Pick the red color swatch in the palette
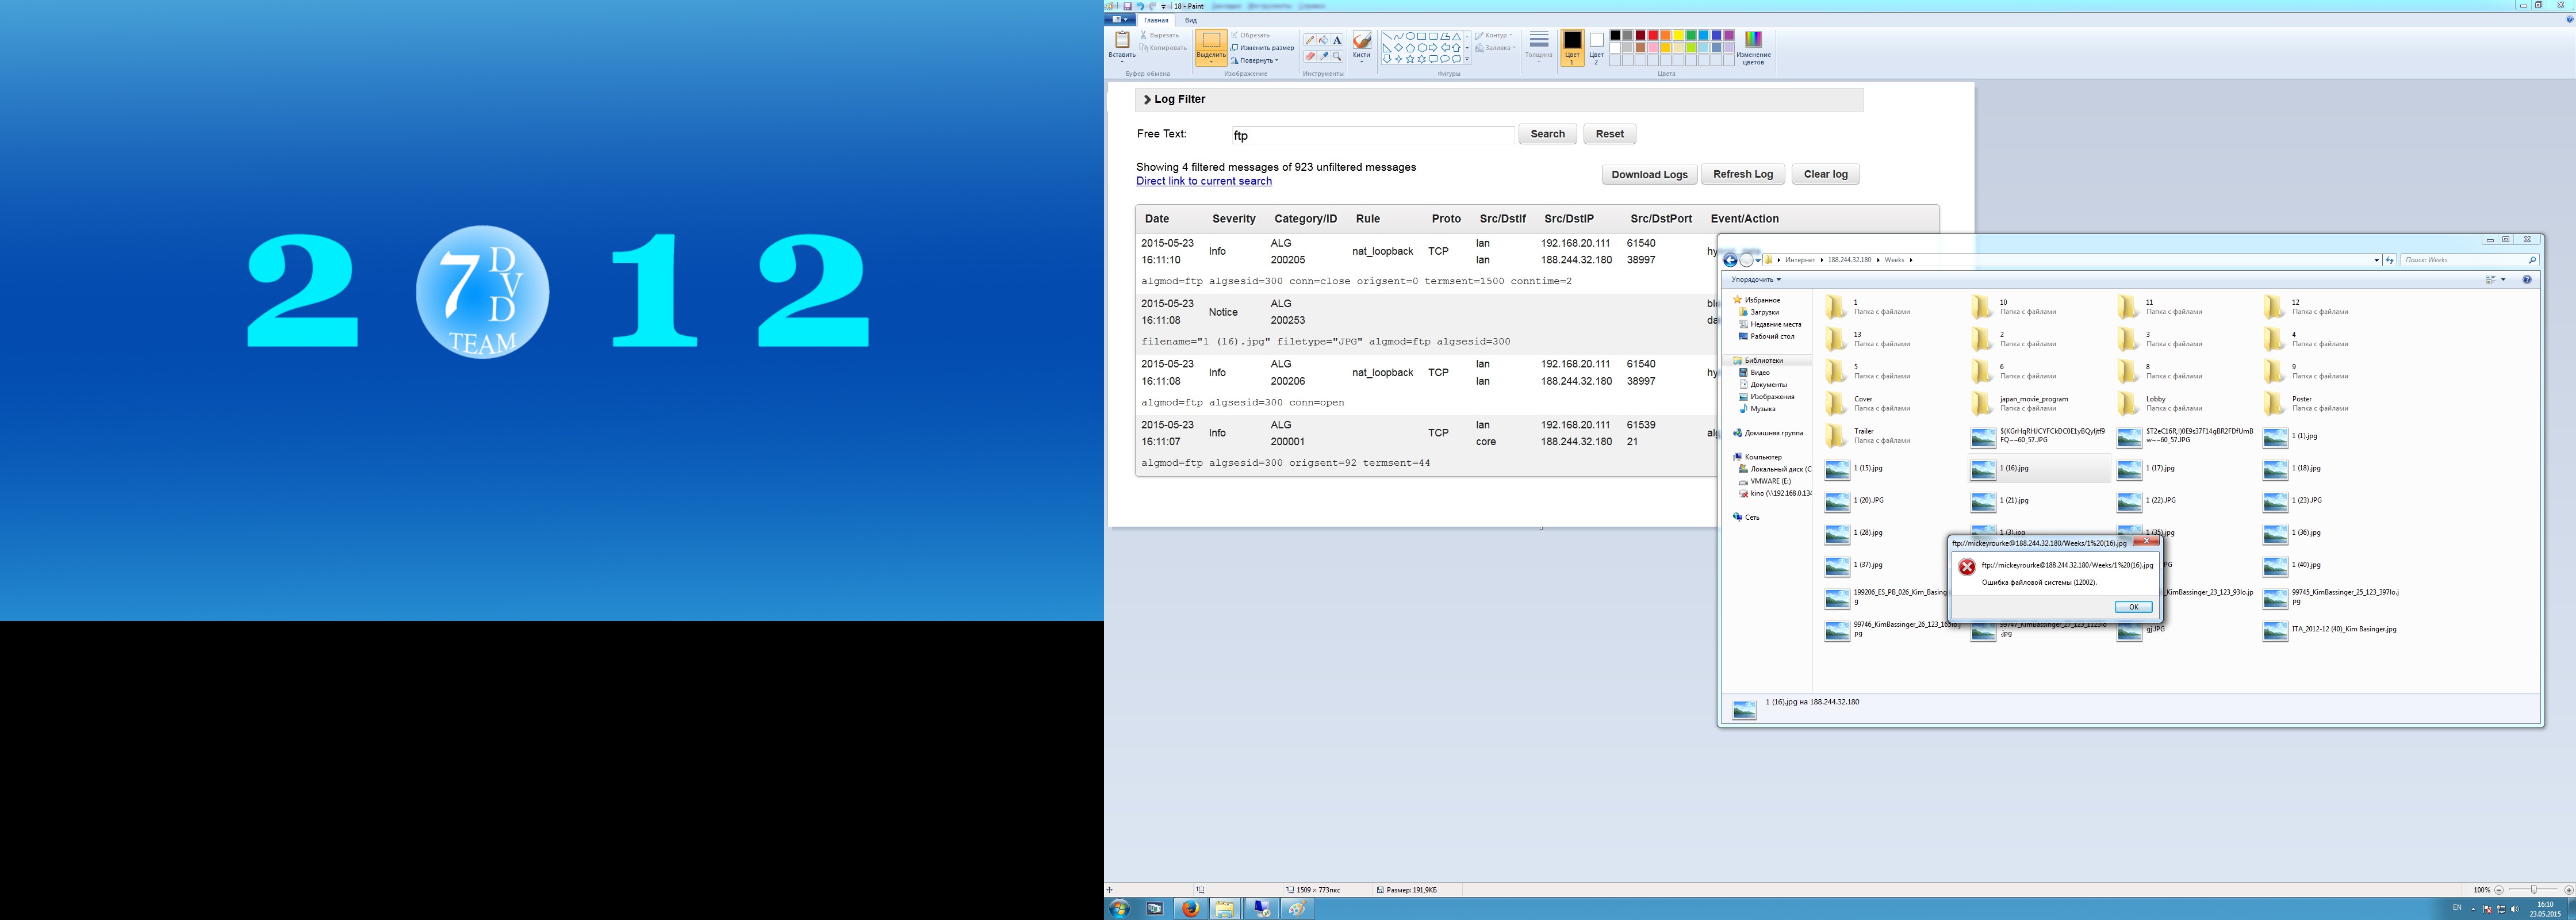 coord(1653,35)
